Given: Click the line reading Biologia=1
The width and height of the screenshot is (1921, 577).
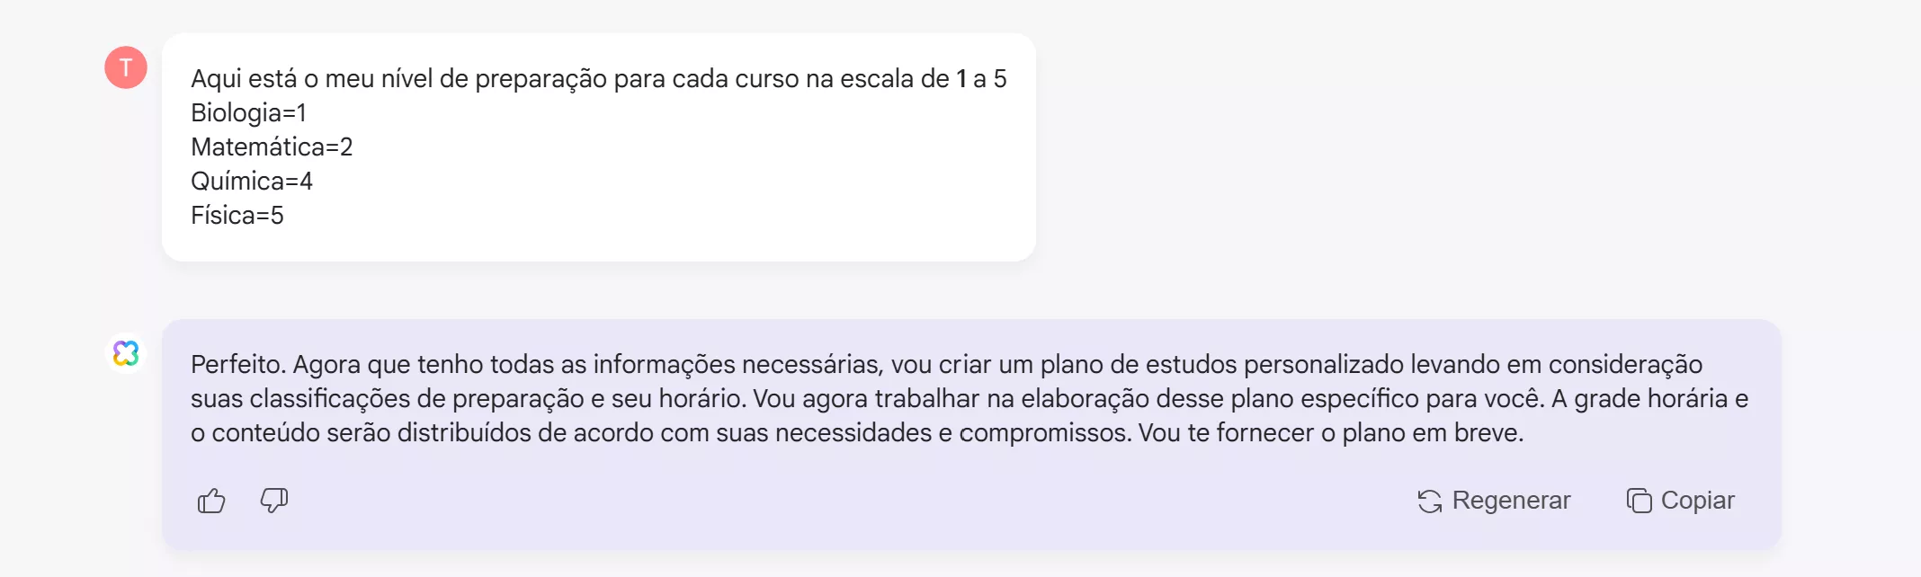Looking at the screenshot, I should pos(249,113).
